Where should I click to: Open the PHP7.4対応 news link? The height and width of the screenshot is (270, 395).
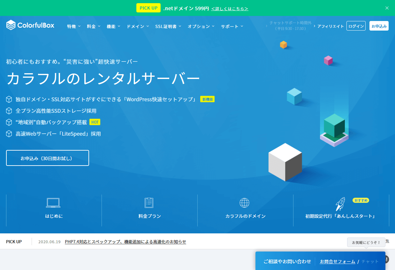125,242
